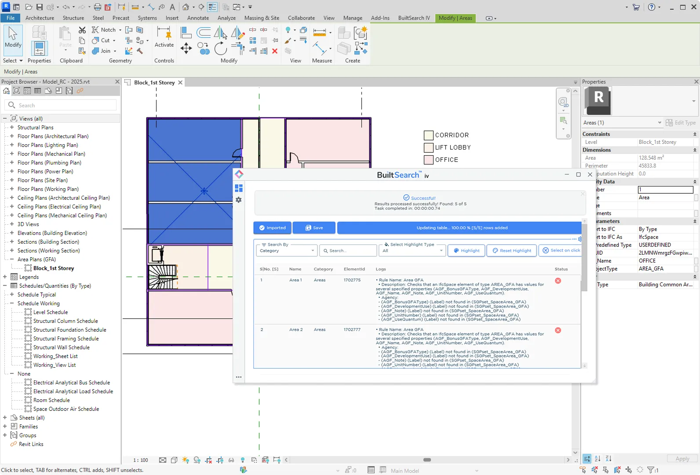Click the BuiltSearch dashboard grid icon

point(239,188)
